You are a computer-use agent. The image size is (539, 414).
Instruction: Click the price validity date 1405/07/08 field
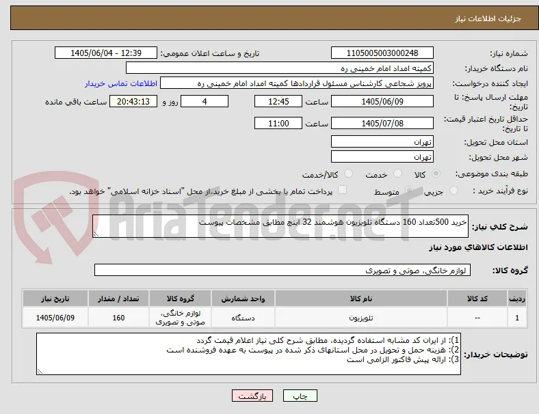tap(382, 123)
